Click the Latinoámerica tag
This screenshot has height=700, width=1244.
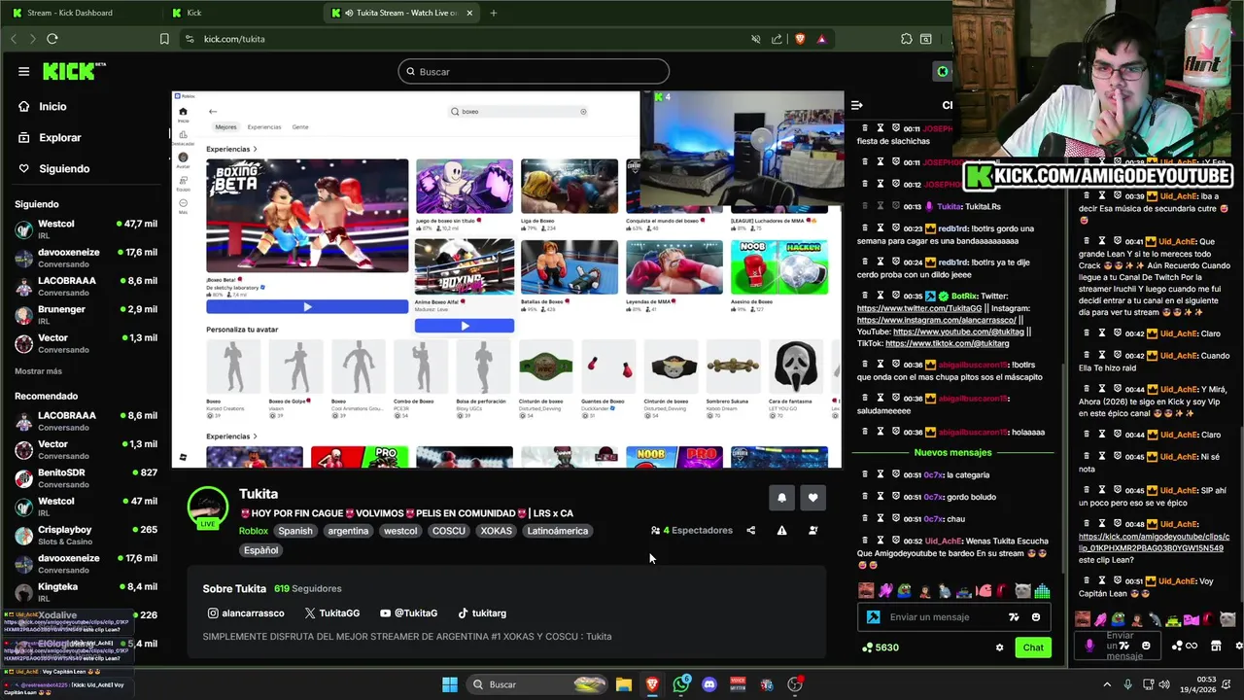(x=558, y=531)
